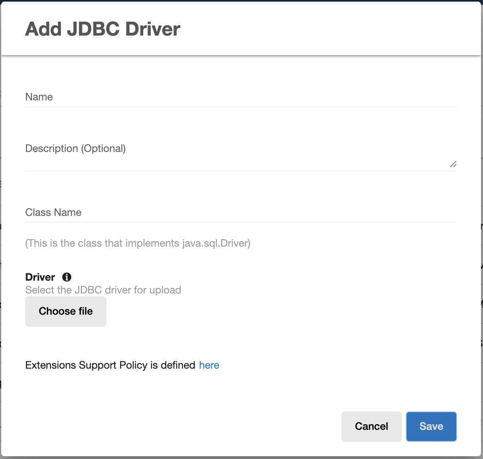Cancel the Add JDBC Driver dialog
This screenshot has height=459, width=483.
371,426
